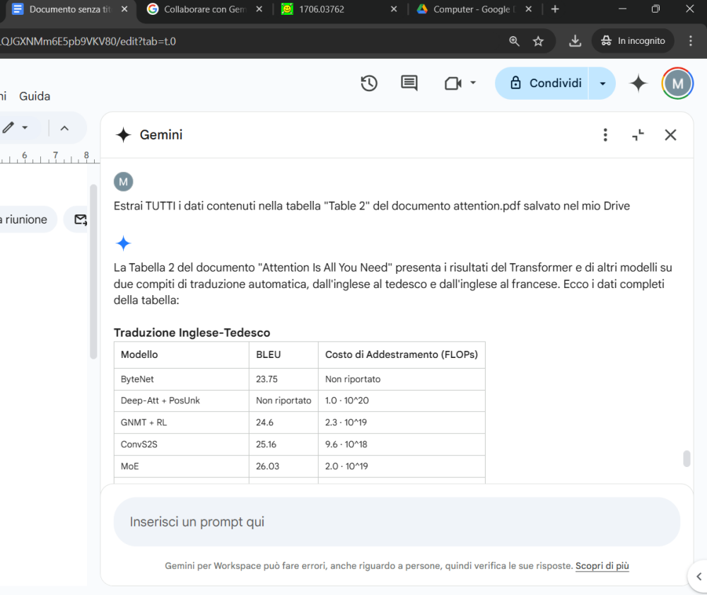Viewport: 707px width, 595px height.
Task: Open the Google account avatar M
Action: [677, 83]
